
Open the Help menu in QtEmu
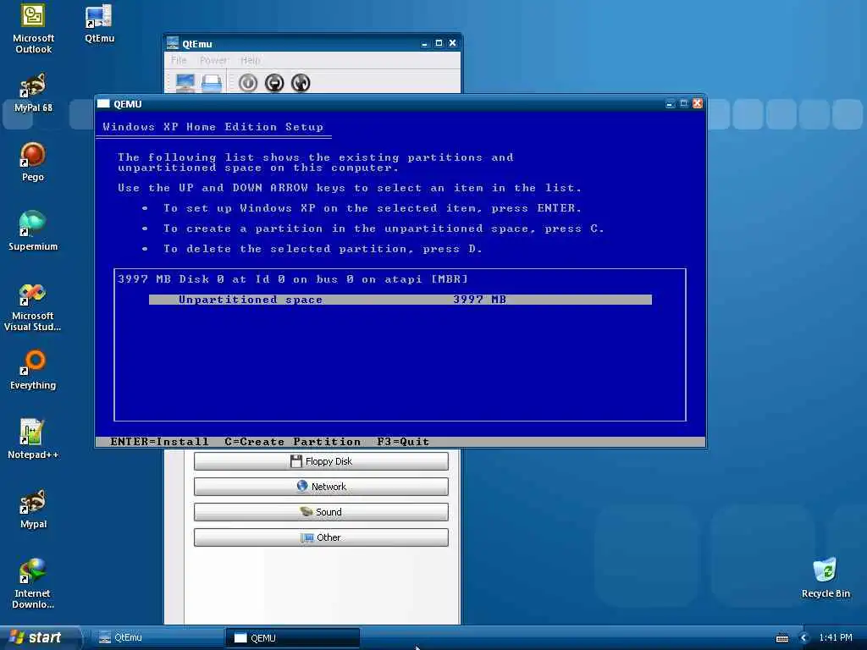250,60
